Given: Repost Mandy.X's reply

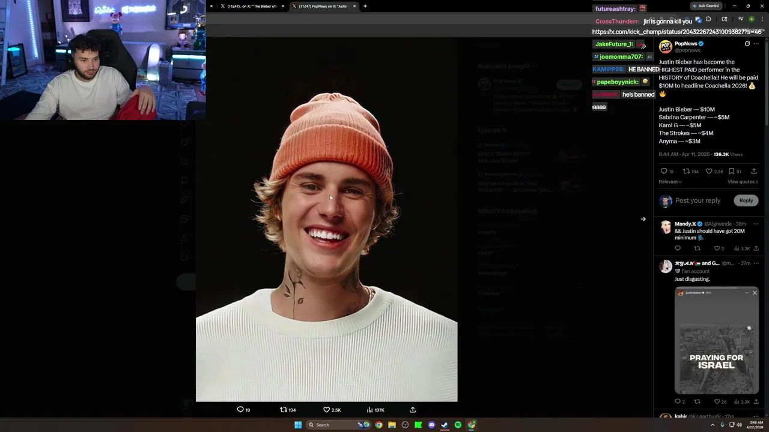Looking at the screenshot, I should coord(697,248).
